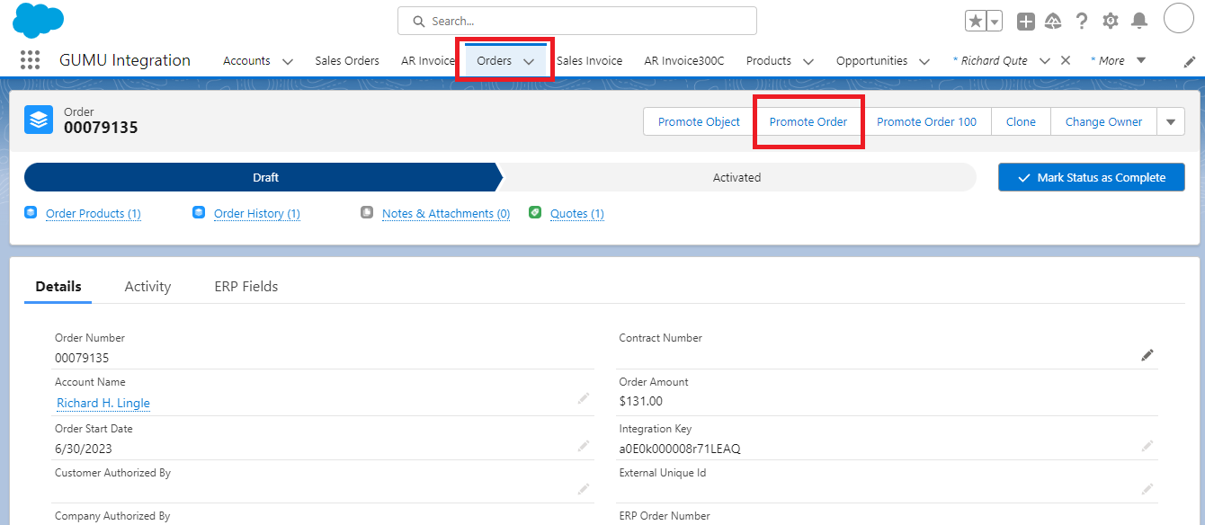This screenshot has width=1205, height=525.
Task: Open the Favorites star icon
Action: pyautogui.click(x=976, y=21)
